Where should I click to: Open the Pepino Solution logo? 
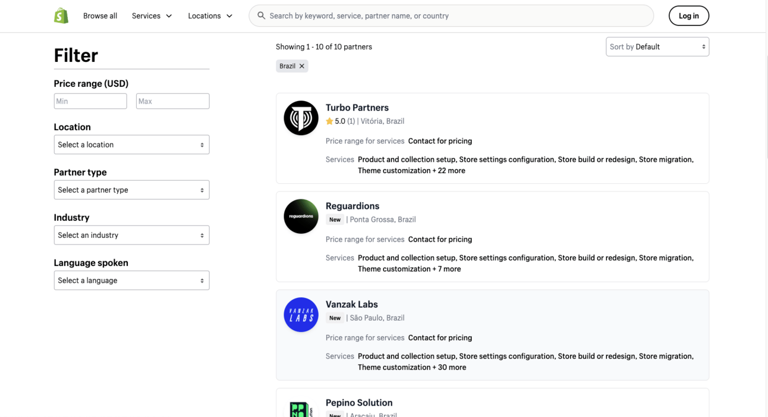tap(301, 409)
